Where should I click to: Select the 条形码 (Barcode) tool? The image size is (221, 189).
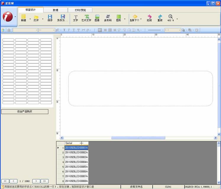108,18
